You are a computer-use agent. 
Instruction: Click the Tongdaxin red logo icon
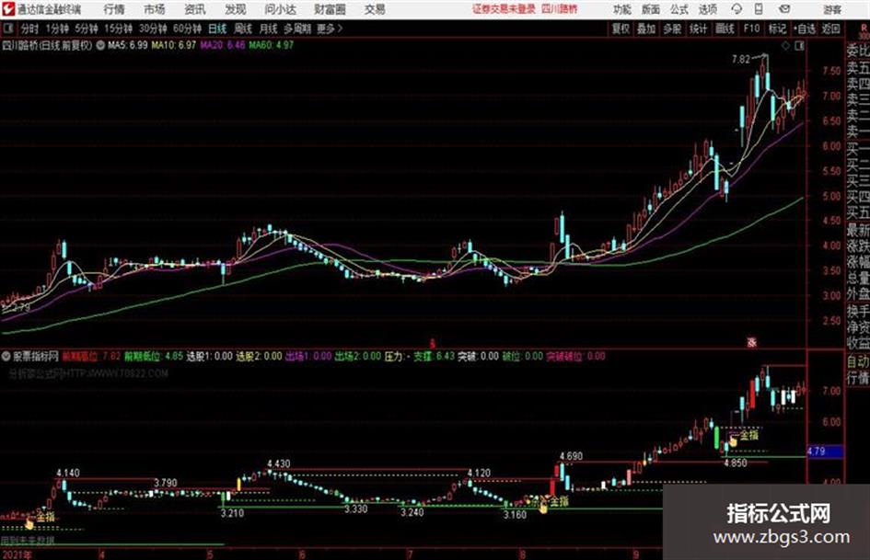click(x=8, y=9)
